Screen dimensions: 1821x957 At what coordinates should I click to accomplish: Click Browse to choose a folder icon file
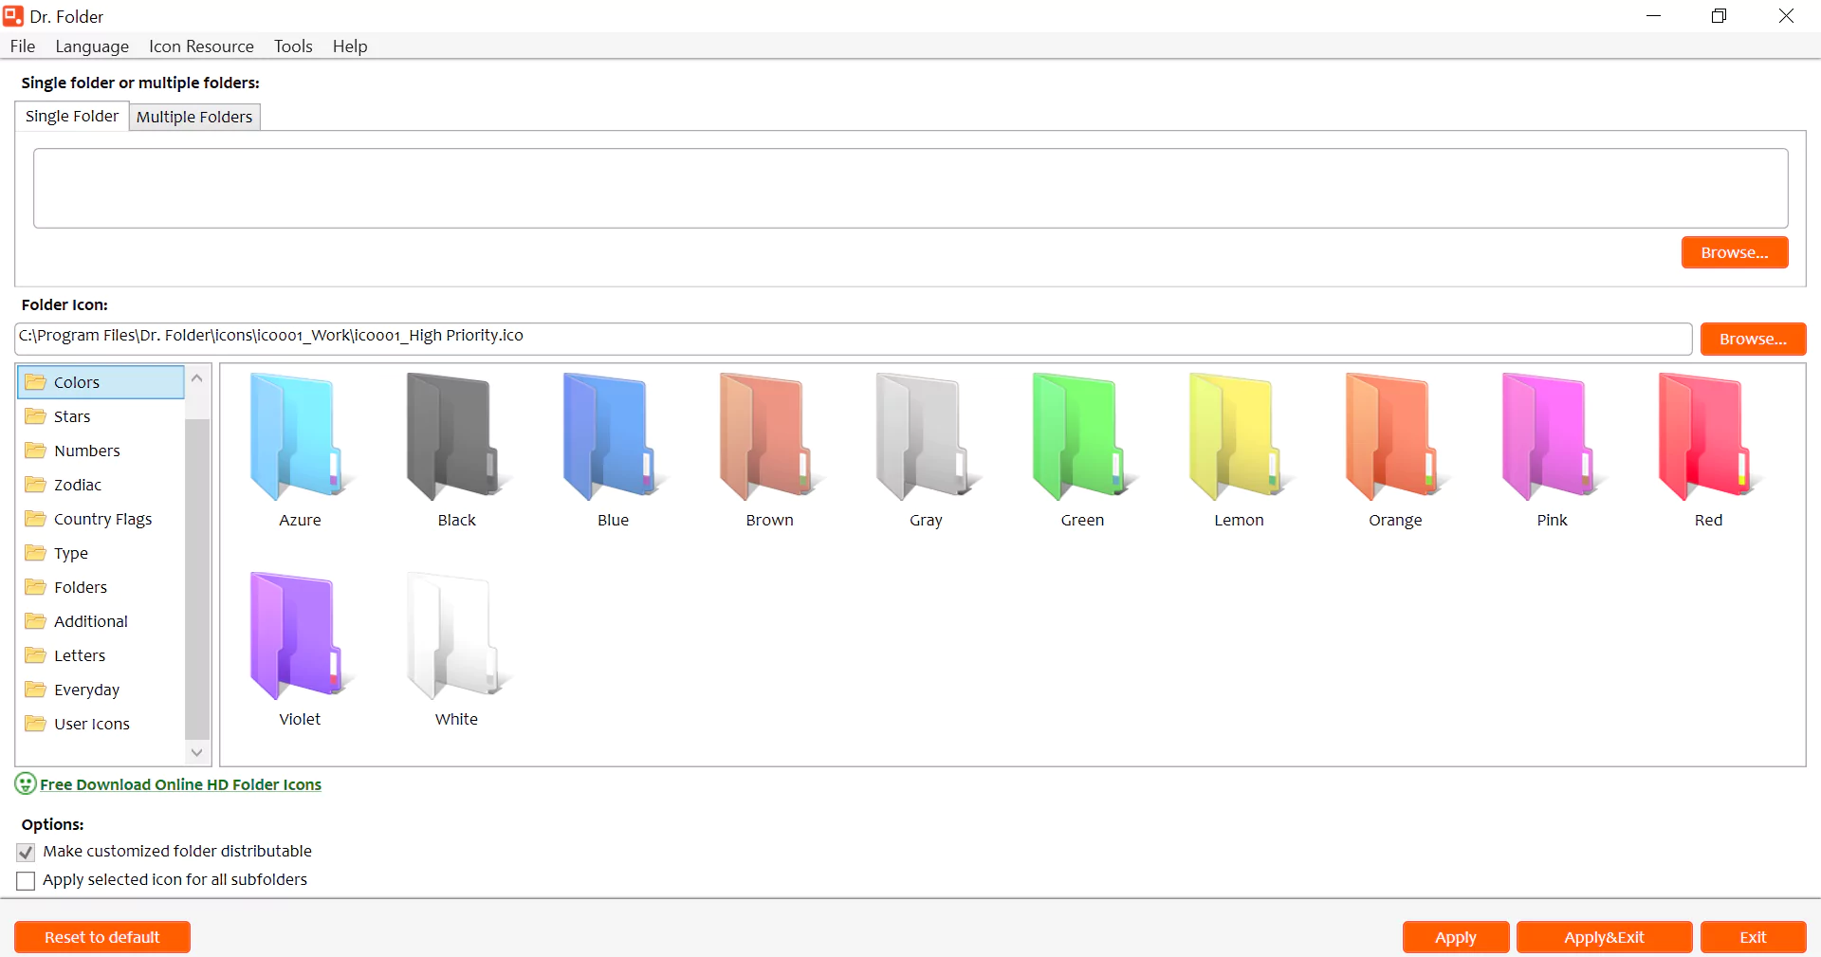pyautogui.click(x=1752, y=339)
